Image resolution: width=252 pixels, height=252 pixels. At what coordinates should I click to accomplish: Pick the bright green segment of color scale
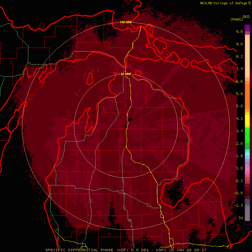[247, 136]
